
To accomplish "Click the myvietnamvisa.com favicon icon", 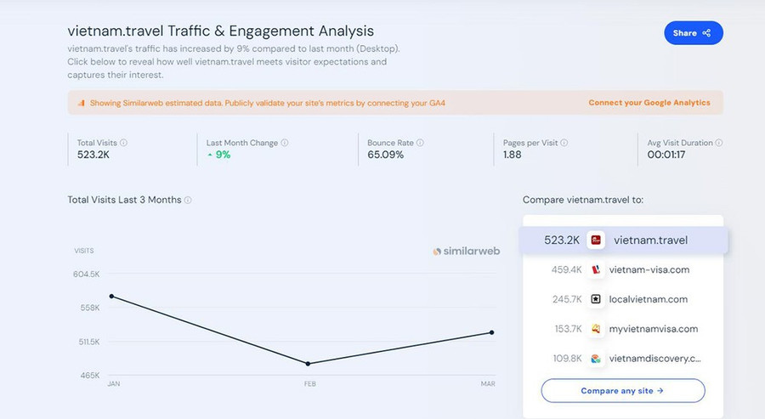I will (x=596, y=329).
